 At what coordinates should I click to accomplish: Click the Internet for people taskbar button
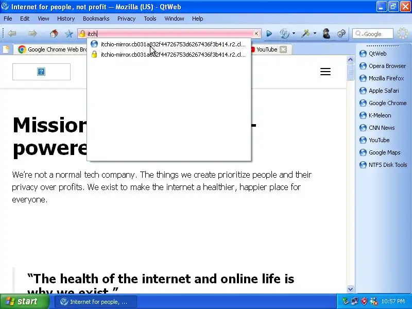click(x=96, y=302)
